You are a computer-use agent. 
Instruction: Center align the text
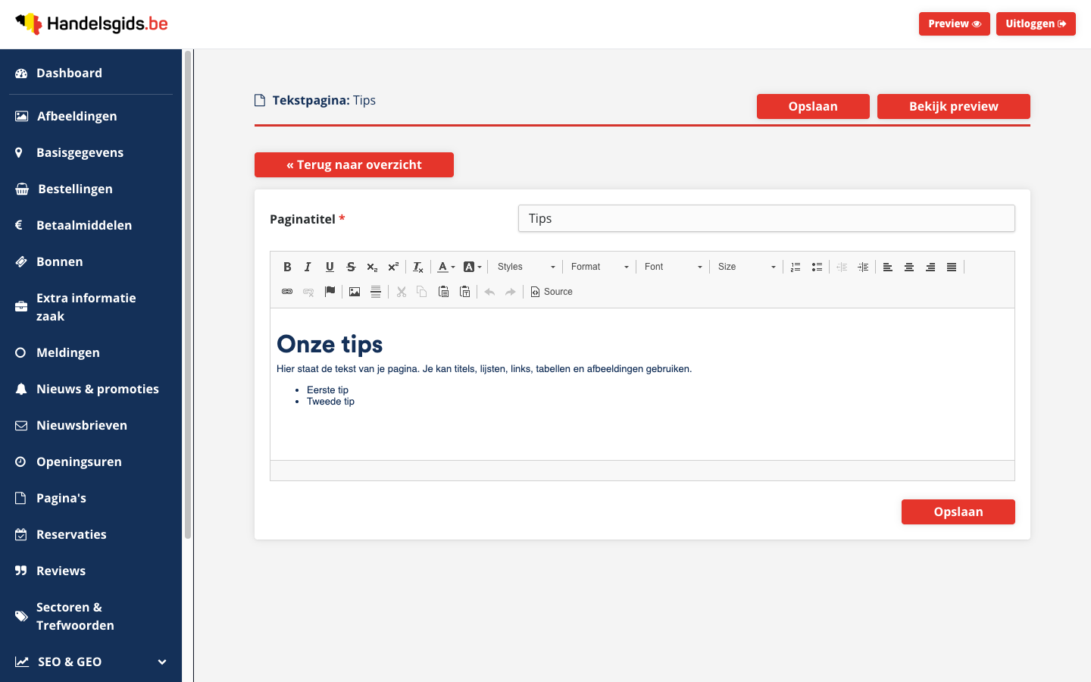point(909,267)
